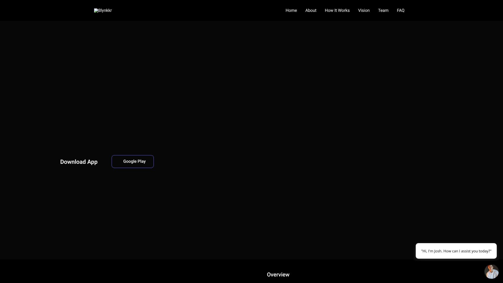The image size is (503, 283).
Task: Click the Overview section heading
Action: pos(278,275)
